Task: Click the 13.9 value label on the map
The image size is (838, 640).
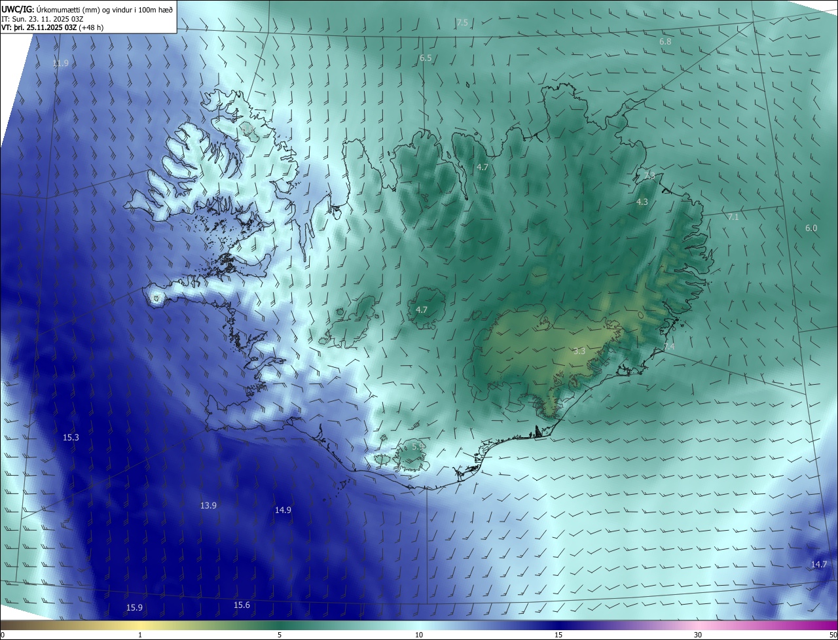Action: pyautogui.click(x=208, y=506)
